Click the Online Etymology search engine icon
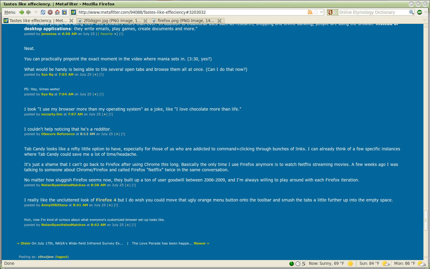Screen dimensions: 430x269 pyautogui.click(x=330, y=12)
